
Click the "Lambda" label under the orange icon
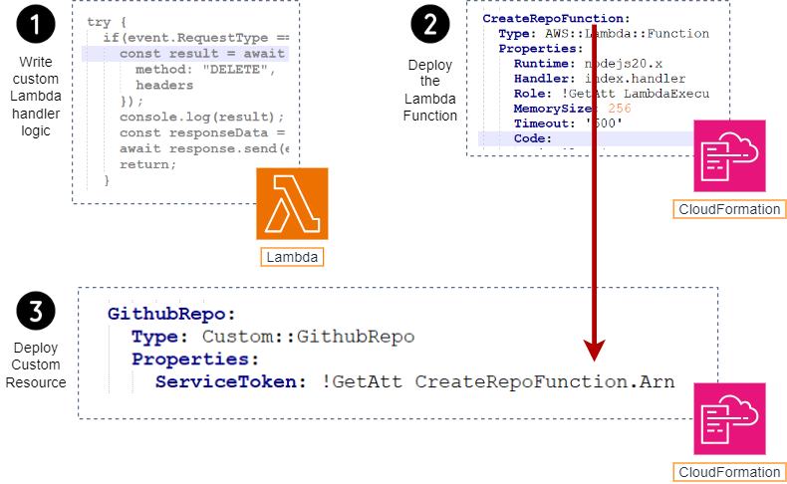pyautogui.click(x=293, y=257)
